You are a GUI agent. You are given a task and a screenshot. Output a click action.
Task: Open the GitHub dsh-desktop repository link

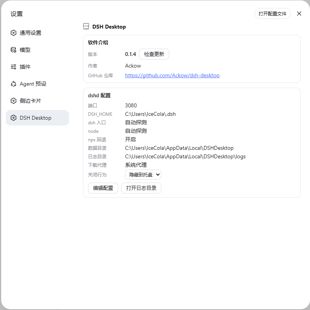coord(172,76)
